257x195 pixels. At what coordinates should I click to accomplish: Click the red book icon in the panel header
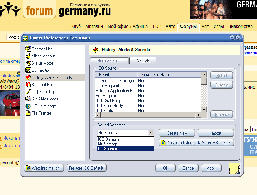[95, 50]
